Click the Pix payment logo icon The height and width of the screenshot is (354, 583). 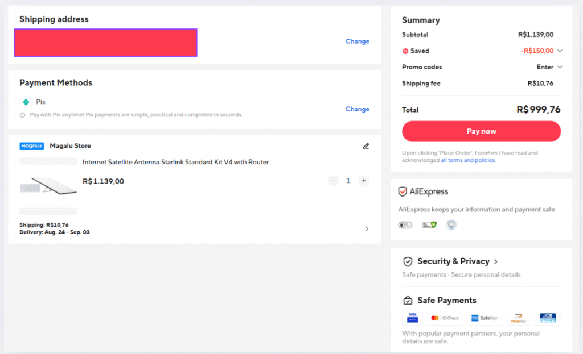(26, 102)
